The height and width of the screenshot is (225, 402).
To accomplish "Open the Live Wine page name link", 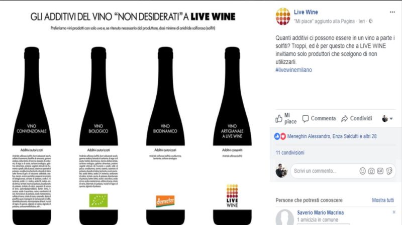I will tap(306, 12).
